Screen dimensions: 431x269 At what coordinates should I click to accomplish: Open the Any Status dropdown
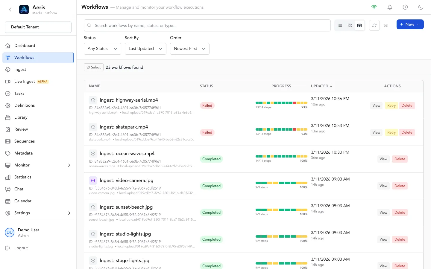pyautogui.click(x=102, y=49)
